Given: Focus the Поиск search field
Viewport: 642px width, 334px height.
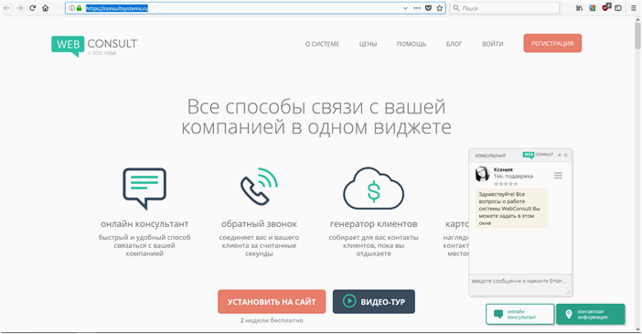Looking at the screenshot, I should [505, 8].
